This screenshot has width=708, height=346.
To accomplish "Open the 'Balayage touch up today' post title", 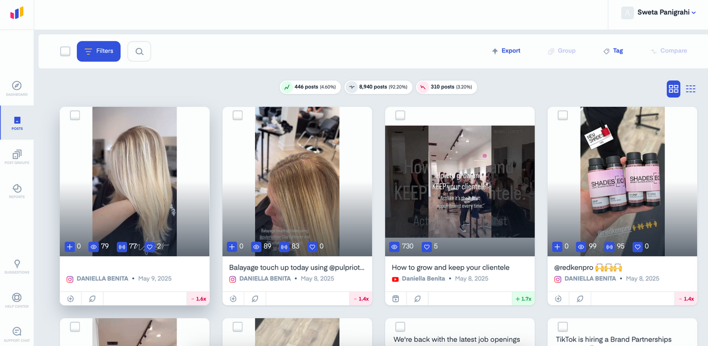I will click(x=297, y=268).
